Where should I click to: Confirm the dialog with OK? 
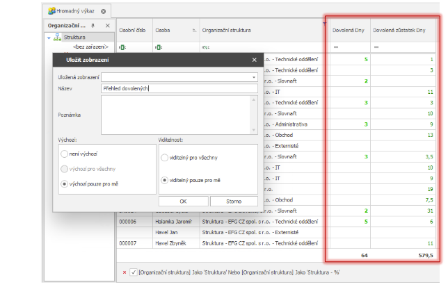[184, 201]
